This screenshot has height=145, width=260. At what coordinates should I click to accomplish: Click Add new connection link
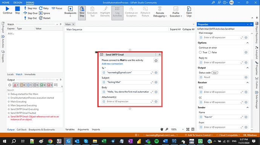[x=112, y=64]
